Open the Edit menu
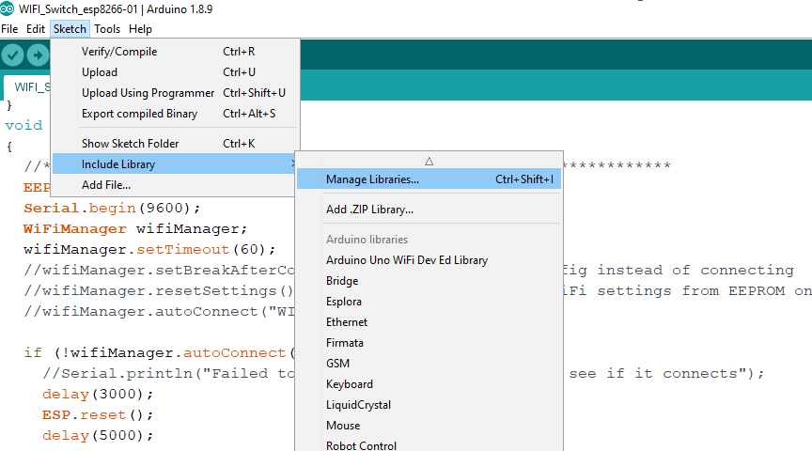The width and height of the screenshot is (812, 451). pos(36,29)
